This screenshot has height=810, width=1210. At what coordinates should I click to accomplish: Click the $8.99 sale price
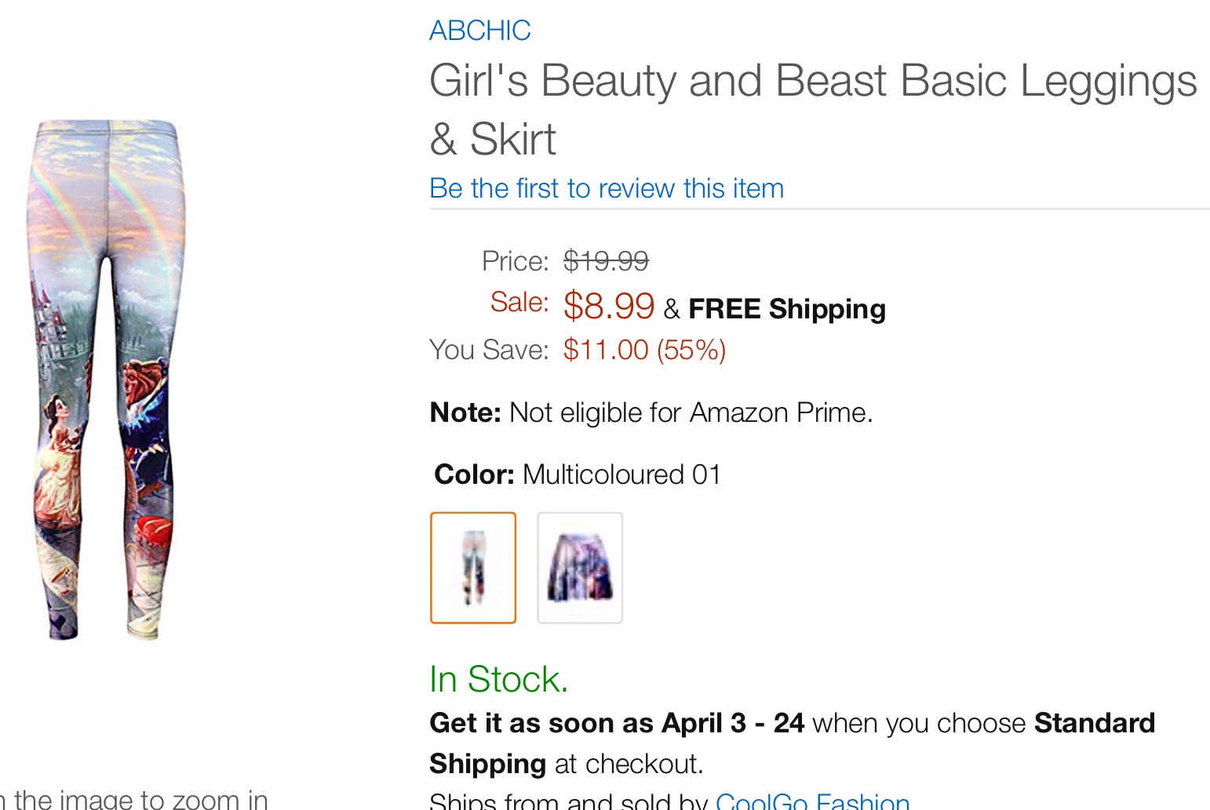point(609,305)
